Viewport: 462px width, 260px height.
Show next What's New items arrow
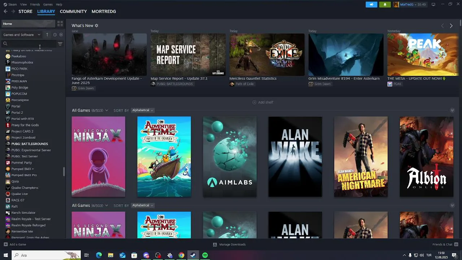click(451, 26)
